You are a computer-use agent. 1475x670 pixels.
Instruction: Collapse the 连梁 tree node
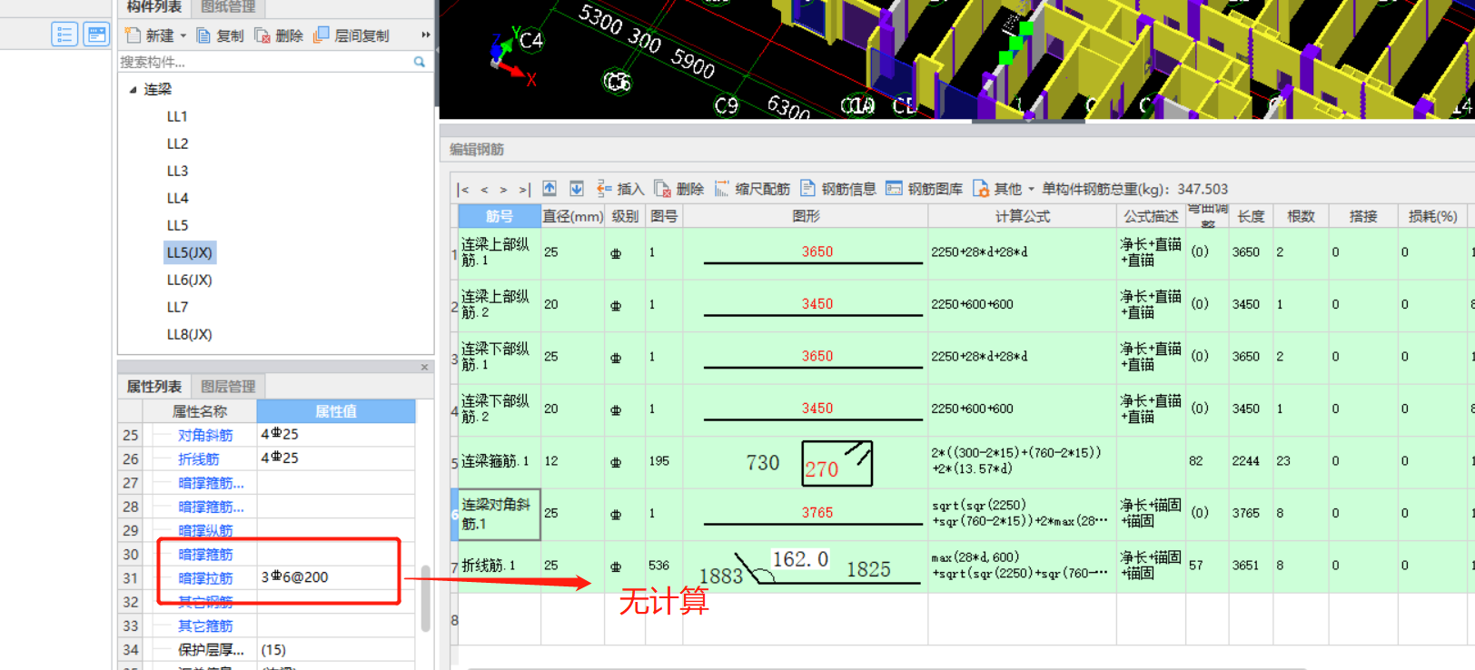(x=133, y=89)
